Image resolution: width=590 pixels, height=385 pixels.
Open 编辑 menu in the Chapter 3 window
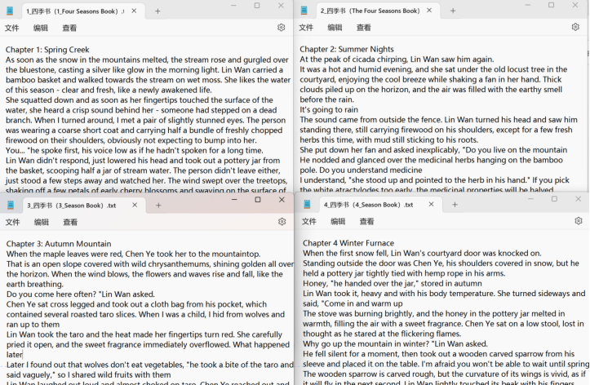point(42,222)
